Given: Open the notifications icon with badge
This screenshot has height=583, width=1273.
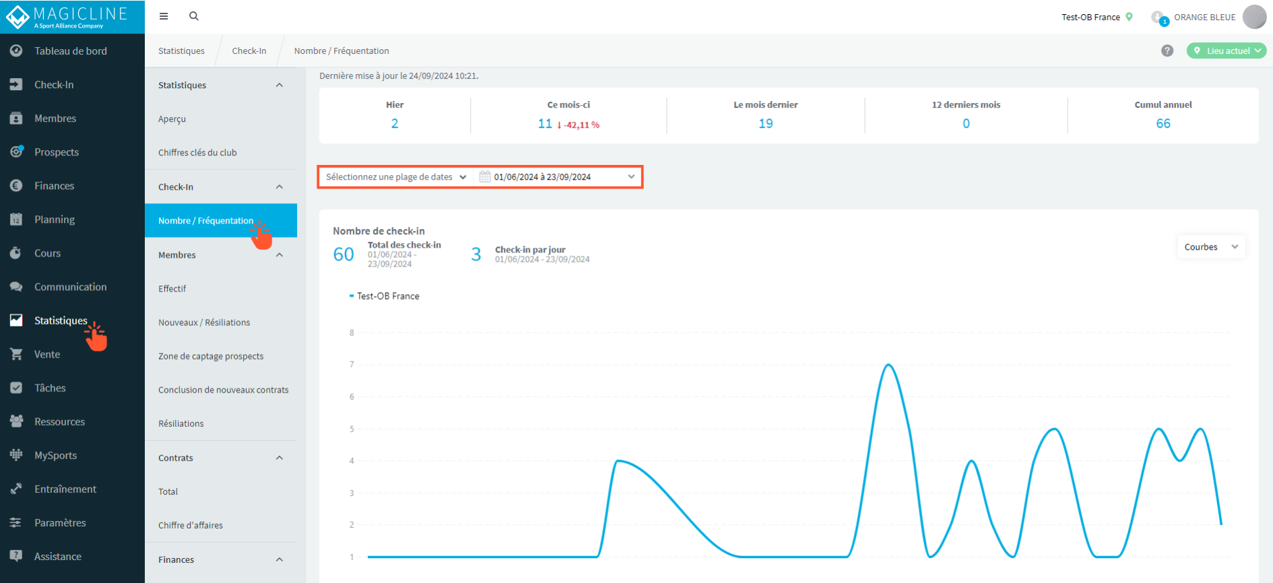Looking at the screenshot, I should click(x=1159, y=18).
